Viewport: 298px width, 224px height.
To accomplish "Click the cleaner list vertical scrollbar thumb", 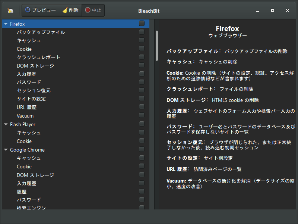I will coord(157,46).
